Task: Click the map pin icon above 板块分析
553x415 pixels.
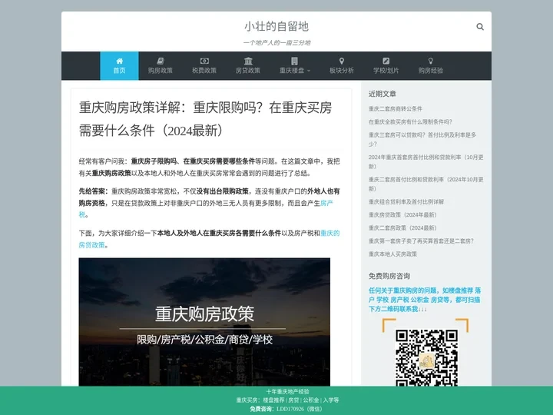Action: 341,61
